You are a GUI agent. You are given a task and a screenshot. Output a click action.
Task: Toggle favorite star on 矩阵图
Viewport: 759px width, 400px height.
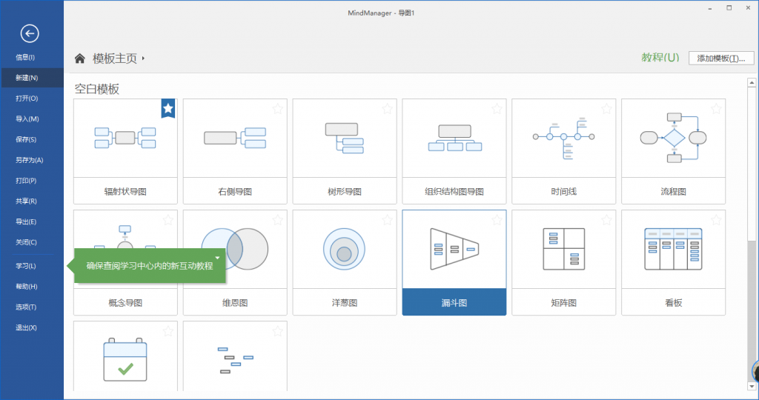point(606,220)
